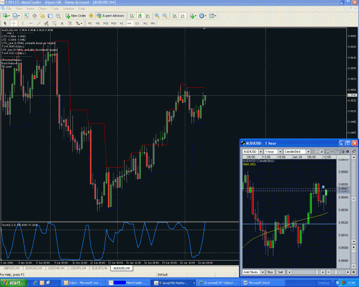Click the Windows start button
Viewport: 359px width, 287px height.
(x=13, y=283)
